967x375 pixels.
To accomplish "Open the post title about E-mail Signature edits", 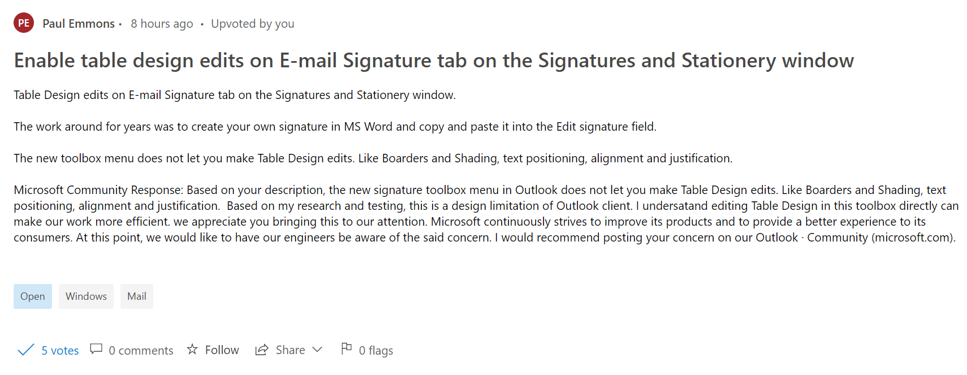I will (x=434, y=60).
